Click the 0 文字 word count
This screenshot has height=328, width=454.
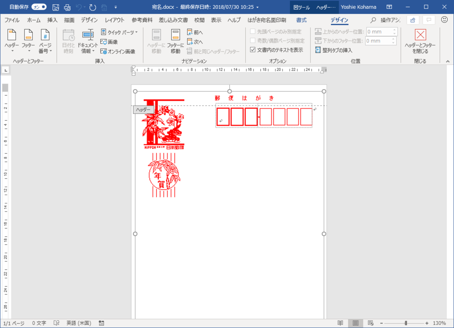point(39,323)
